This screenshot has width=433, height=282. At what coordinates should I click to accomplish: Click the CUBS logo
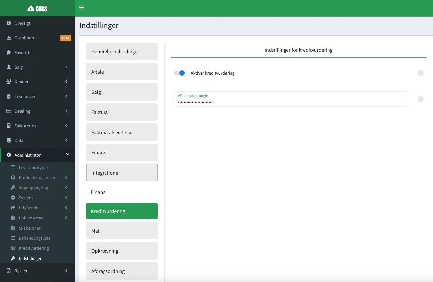[37, 8]
